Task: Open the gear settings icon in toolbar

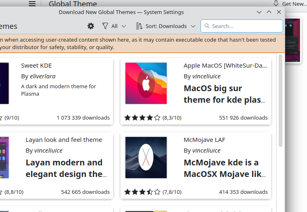Action: (x=91, y=26)
